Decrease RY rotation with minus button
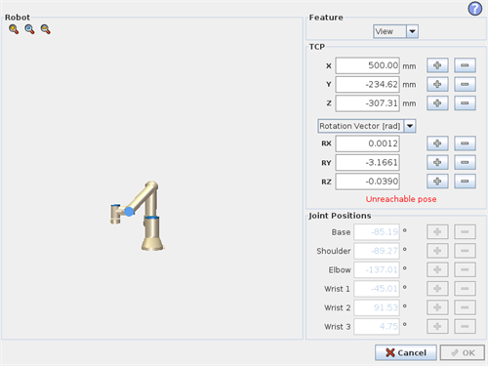The image size is (488, 366). coord(465,162)
